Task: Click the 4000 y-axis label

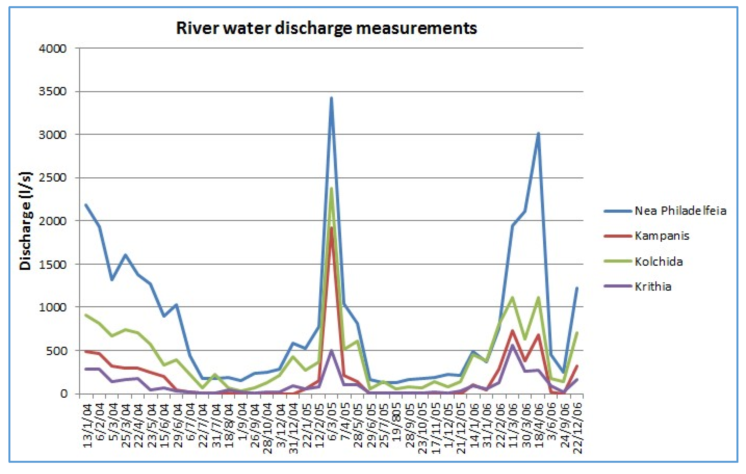Action: click(52, 49)
